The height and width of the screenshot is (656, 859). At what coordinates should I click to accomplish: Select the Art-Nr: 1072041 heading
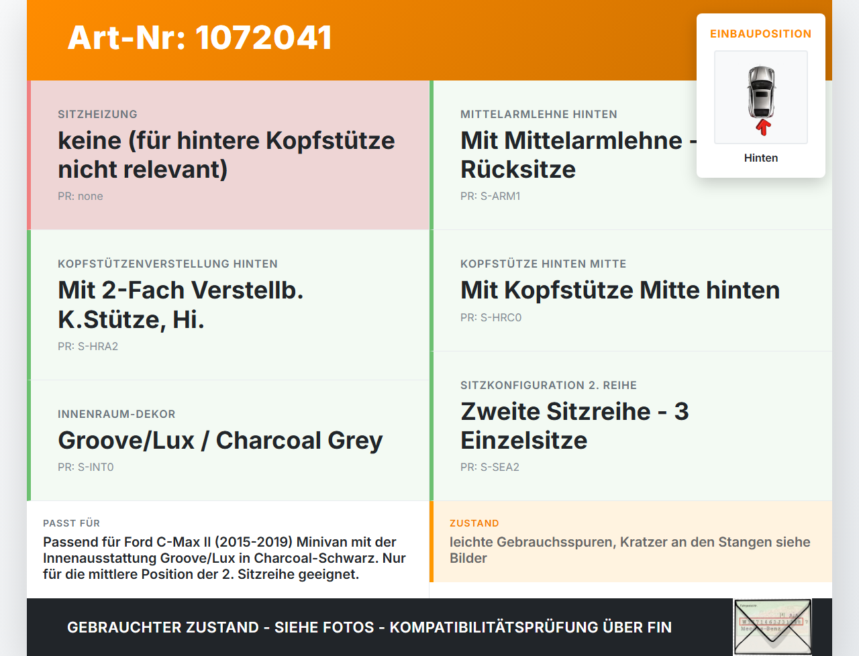(200, 38)
